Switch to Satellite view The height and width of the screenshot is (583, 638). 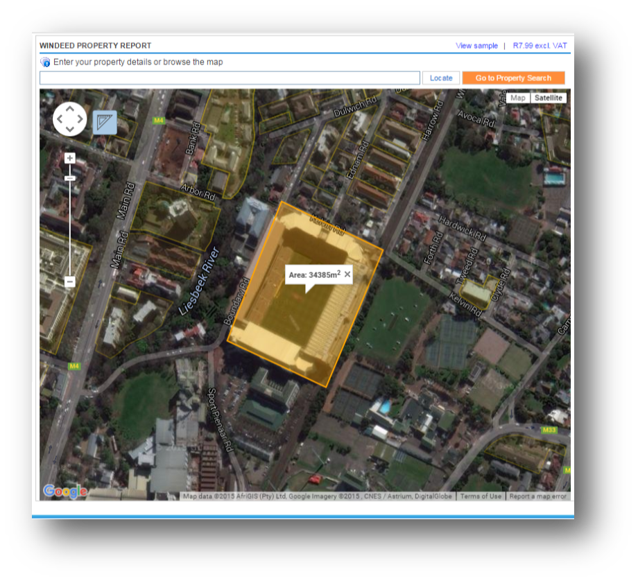(549, 98)
